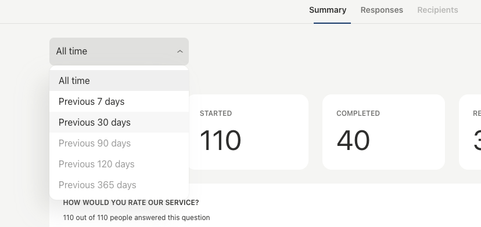The width and height of the screenshot is (481, 227).
Task: Click the 110 out of 110 people answered text
Action: tap(137, 218)
